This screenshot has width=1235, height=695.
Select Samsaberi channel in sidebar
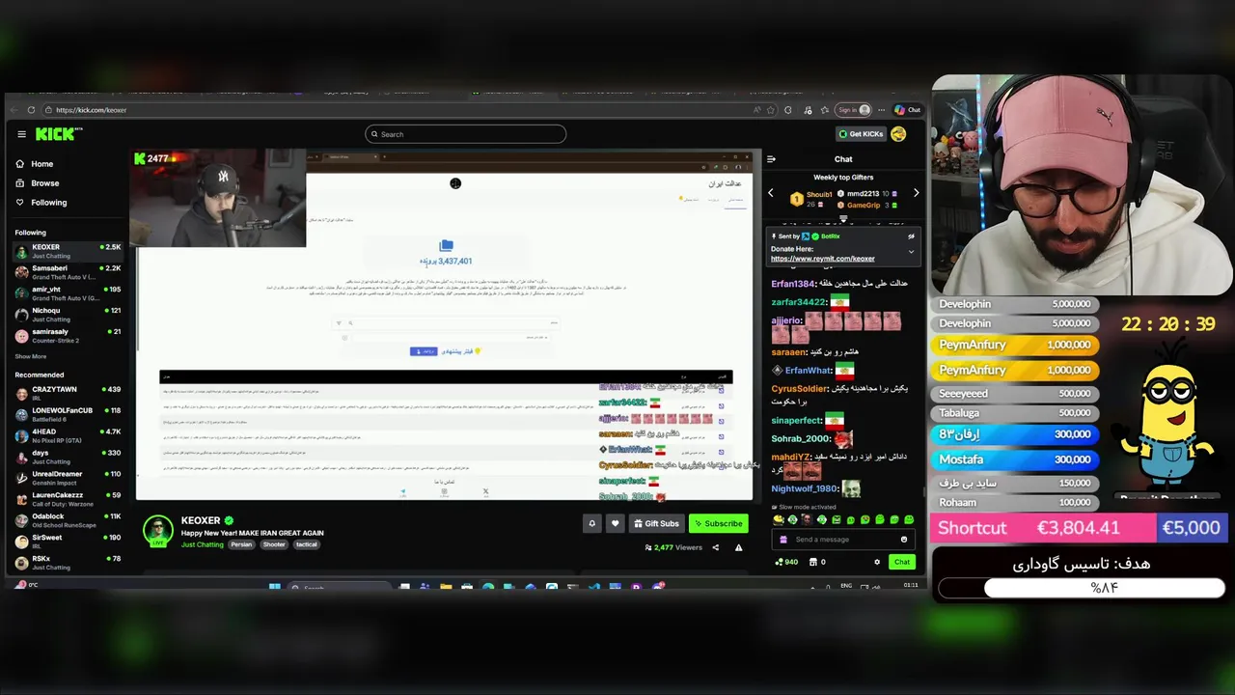click(68, 272)
